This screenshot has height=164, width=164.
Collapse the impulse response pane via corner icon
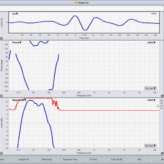1,39
